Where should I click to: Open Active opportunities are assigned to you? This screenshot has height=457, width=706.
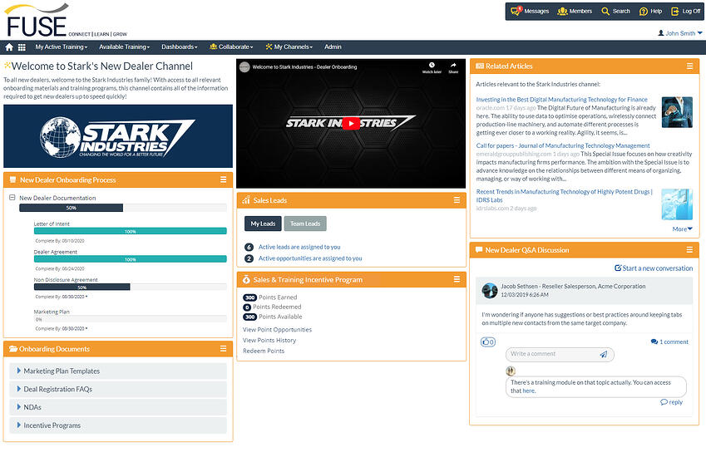click(310, 258)
